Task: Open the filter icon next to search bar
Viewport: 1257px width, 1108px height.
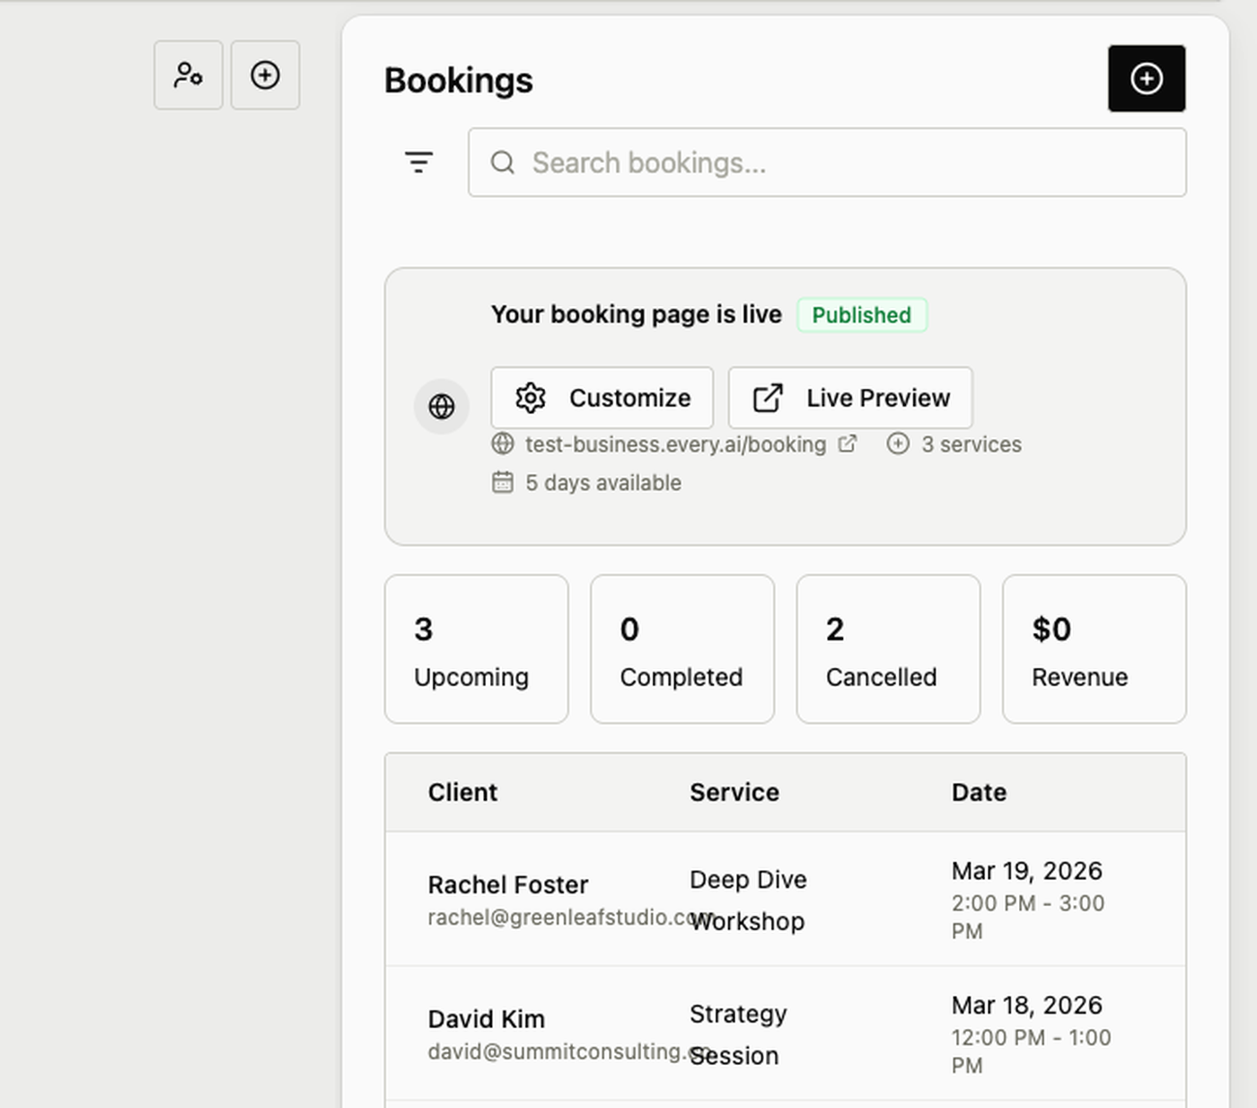Action: click(x=418, y=163)
